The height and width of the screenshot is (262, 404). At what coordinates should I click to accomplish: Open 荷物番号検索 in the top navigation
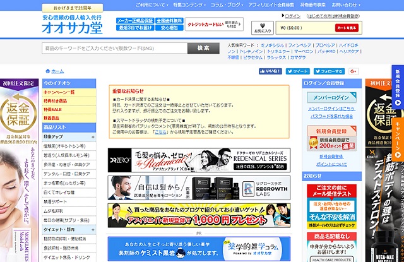pyautogui.click(x=313, y=5)
